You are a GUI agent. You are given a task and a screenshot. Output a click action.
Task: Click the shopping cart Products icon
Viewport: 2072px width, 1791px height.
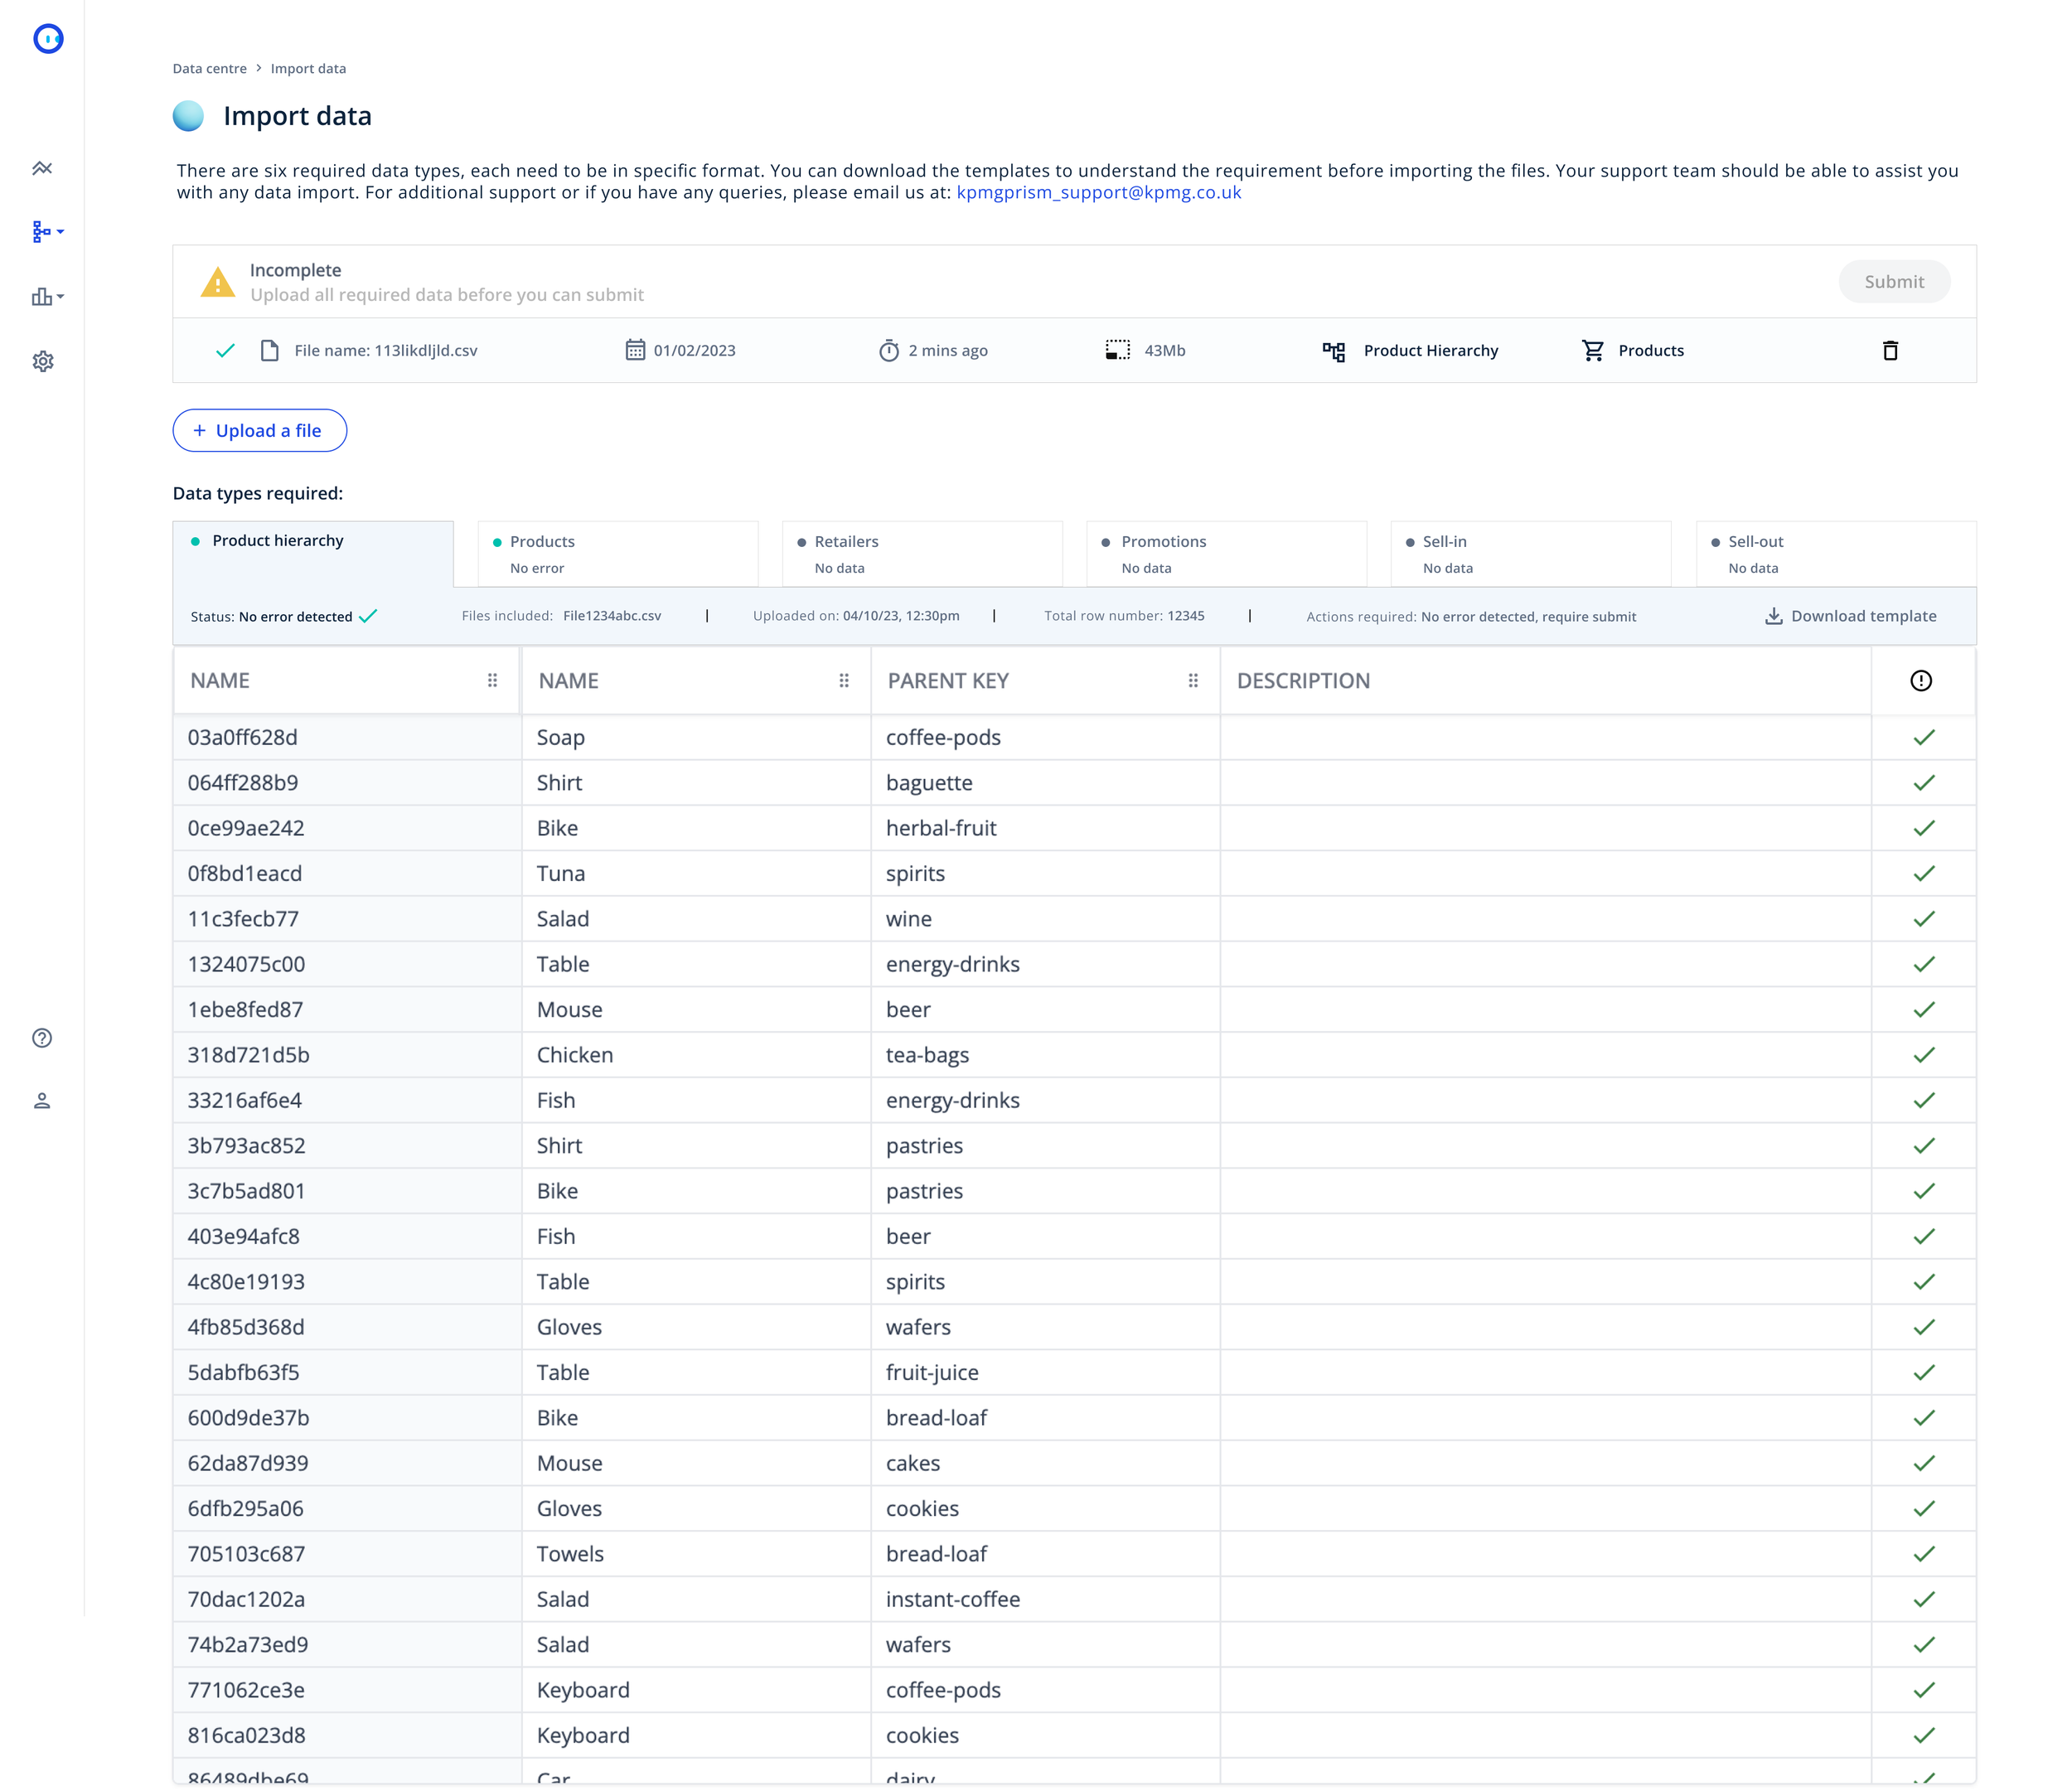[1592, 351]
